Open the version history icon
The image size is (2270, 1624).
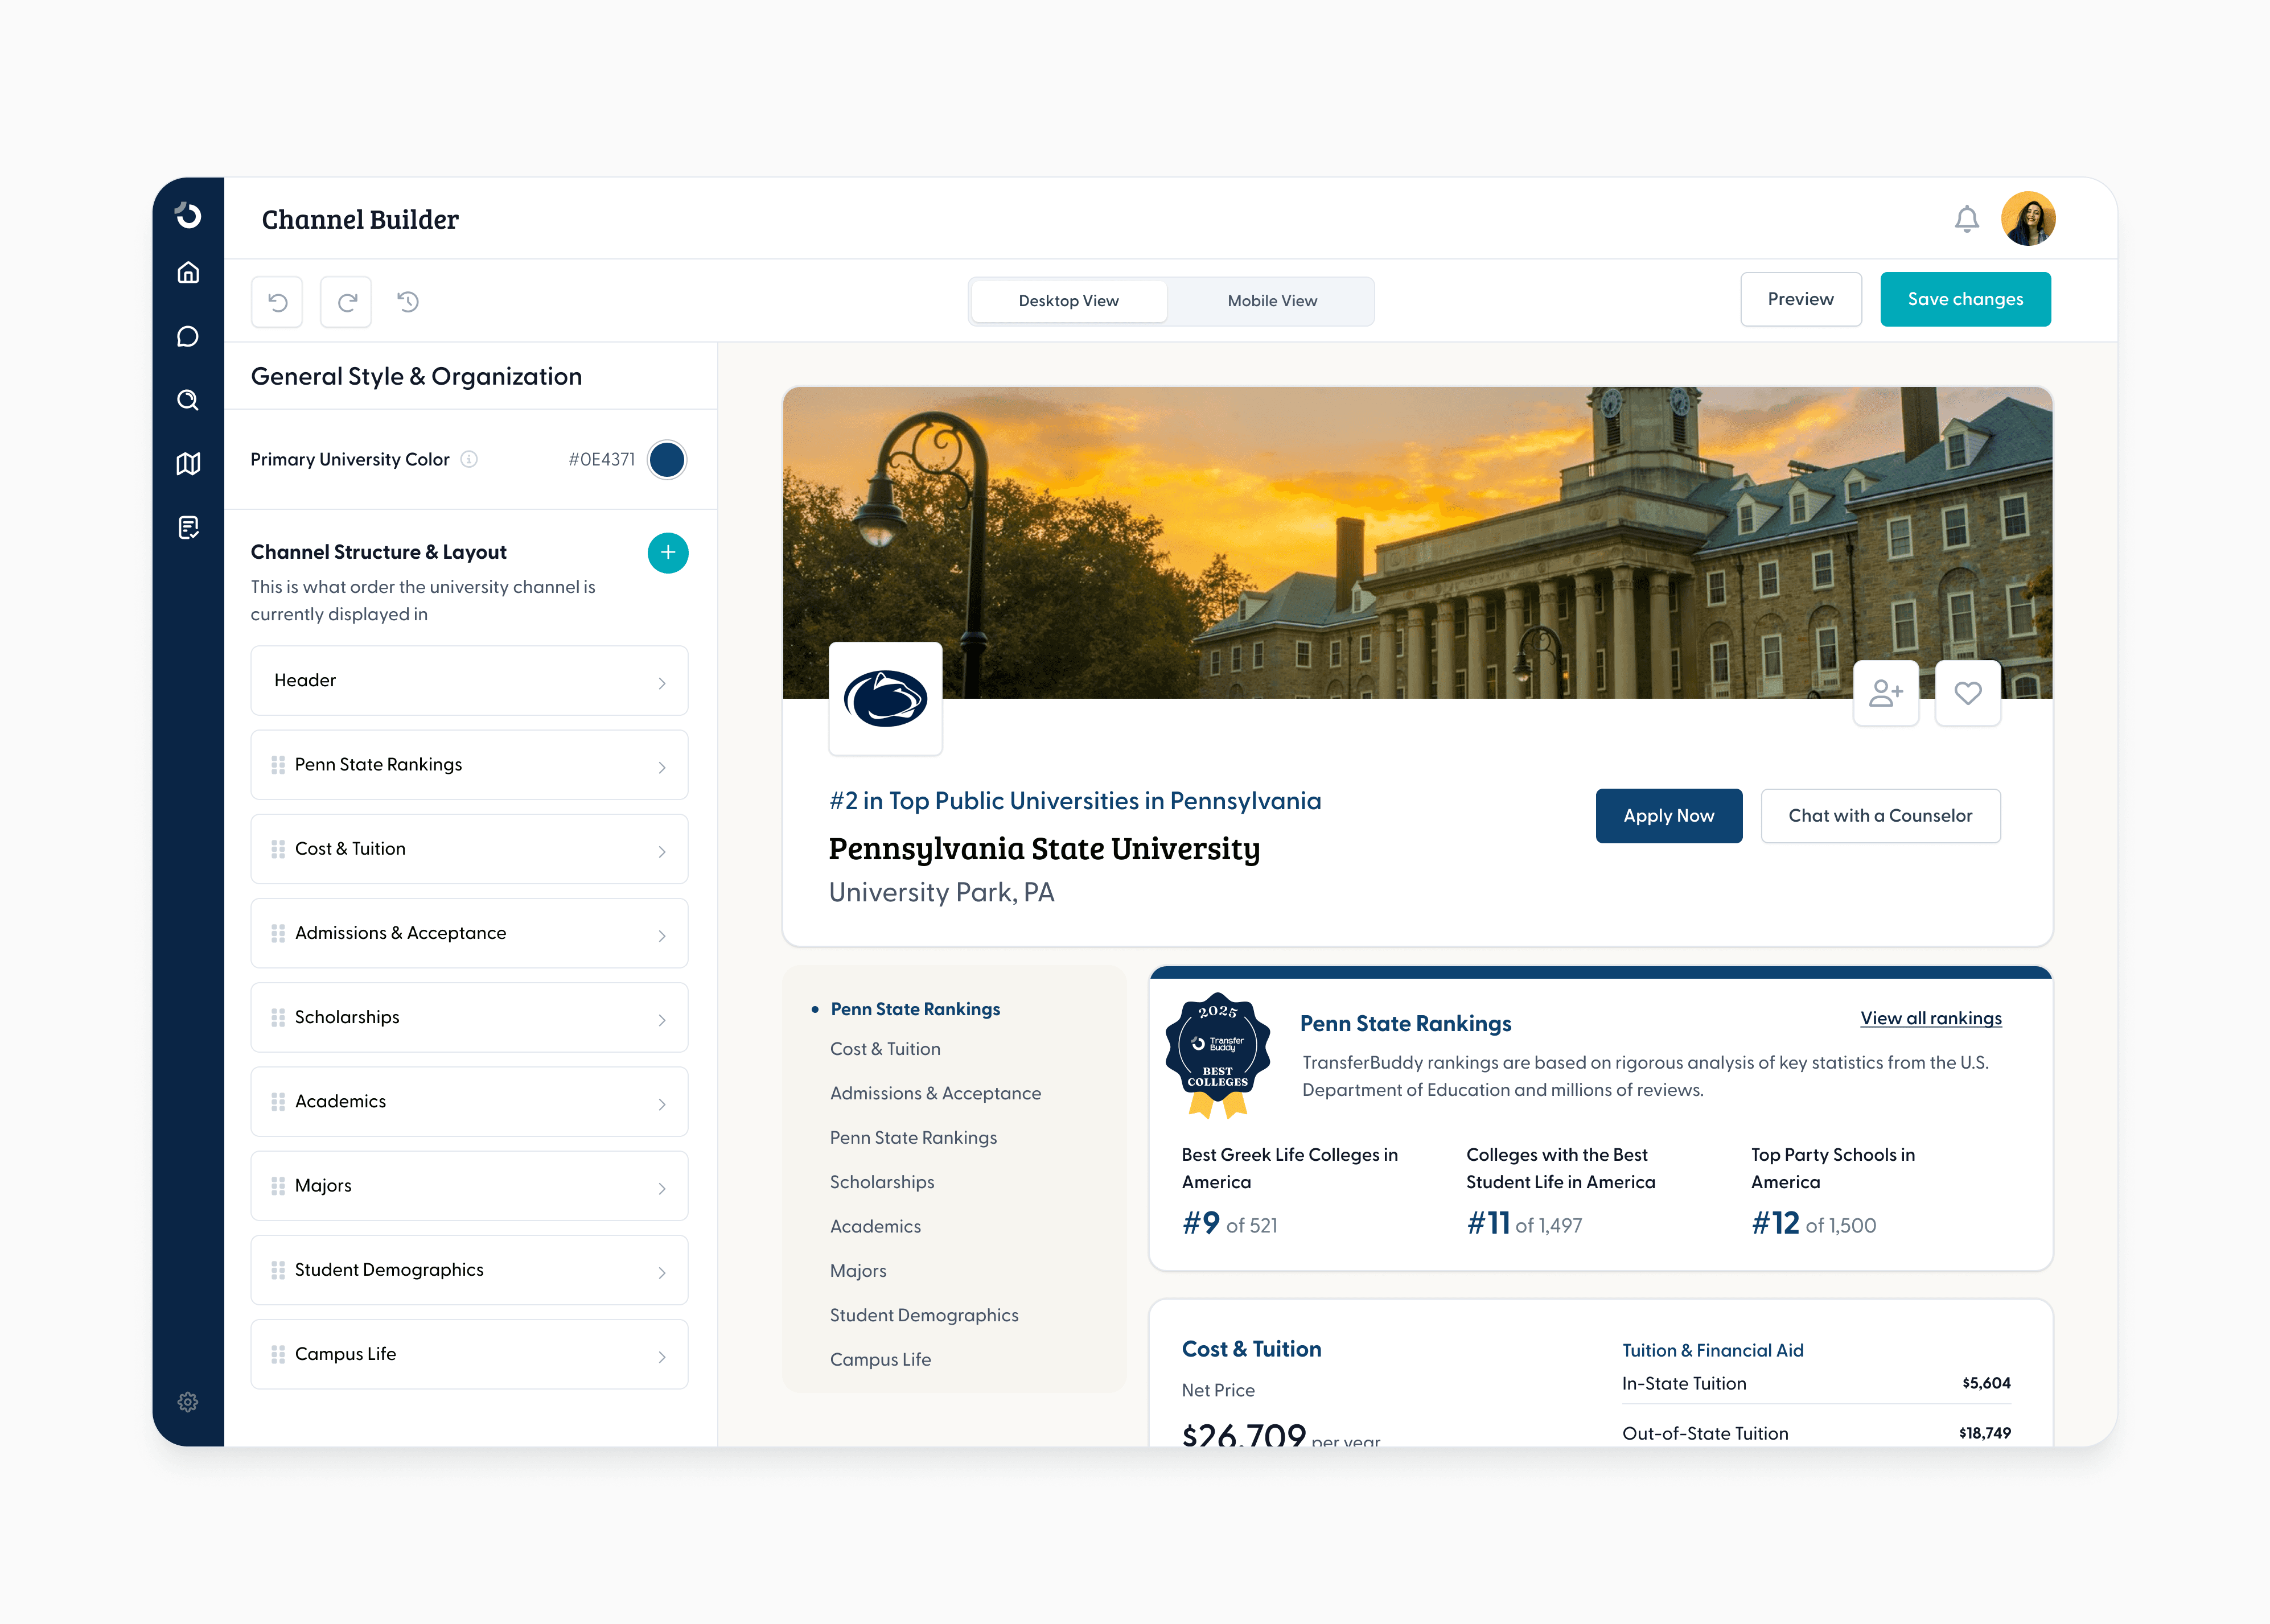tap(408, 301)
